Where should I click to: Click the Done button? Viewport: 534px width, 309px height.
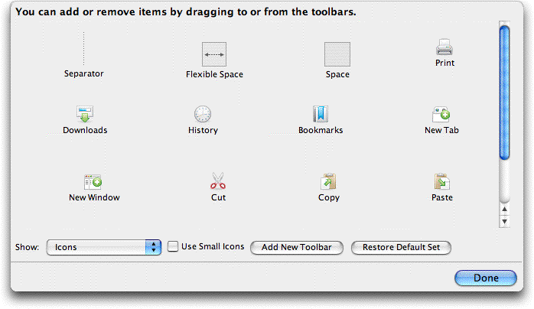pyautogui.click(x=486, y=278)
